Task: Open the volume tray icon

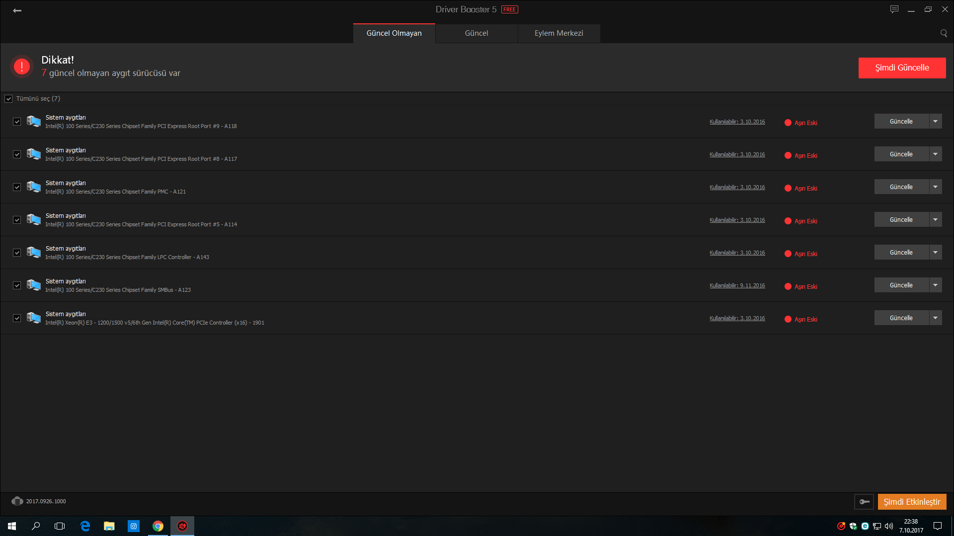Action: tap(889, 526)
